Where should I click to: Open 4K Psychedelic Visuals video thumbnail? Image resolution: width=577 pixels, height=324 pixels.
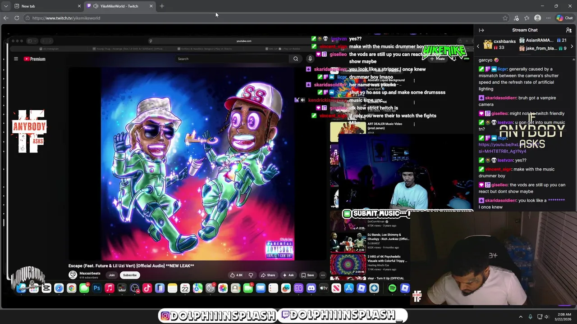pyautogui.click(x=348, y=264)
